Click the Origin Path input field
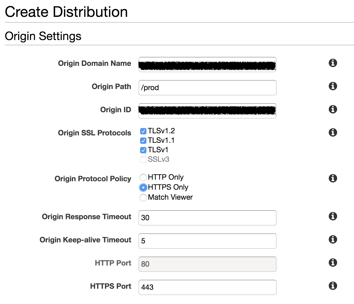 (x=207, y=88)
